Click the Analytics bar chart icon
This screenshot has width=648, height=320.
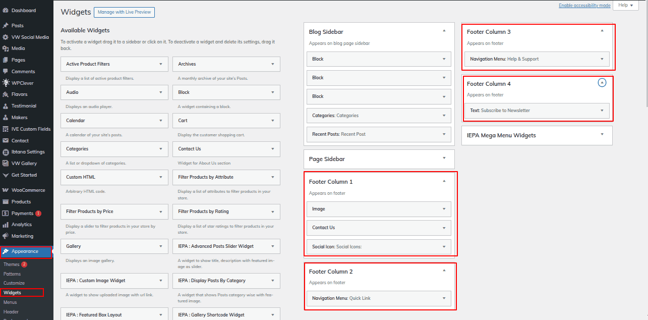point(6,225)
